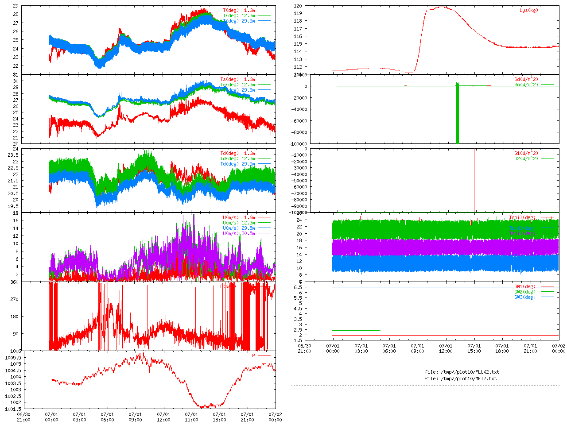
Task: Click the green spike in the Sd/Rn plot
Action: tap(458, 113)
